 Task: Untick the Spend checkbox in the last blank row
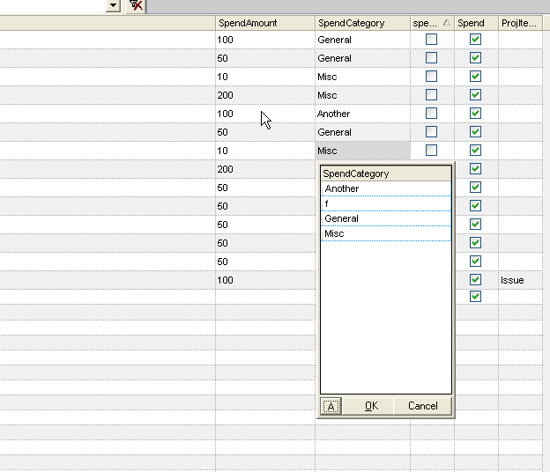click(x=475, y=297)
